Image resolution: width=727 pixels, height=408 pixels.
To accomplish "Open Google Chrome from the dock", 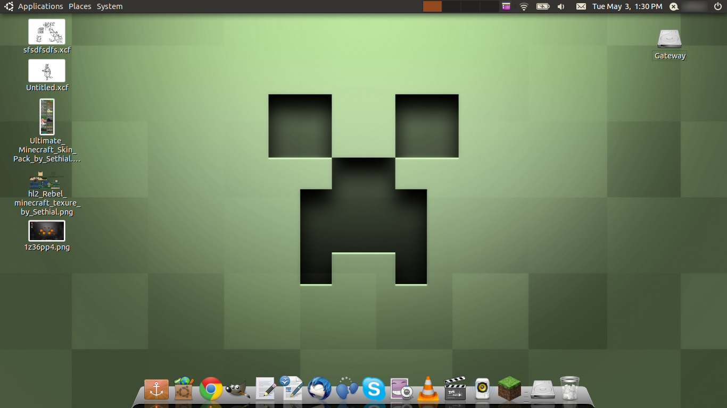I will pyautogui.click(x=211, y=389).
